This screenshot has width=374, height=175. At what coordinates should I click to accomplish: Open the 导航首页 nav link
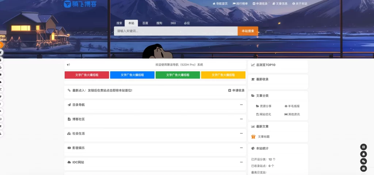pyautogui.click(x=220, y=4)
